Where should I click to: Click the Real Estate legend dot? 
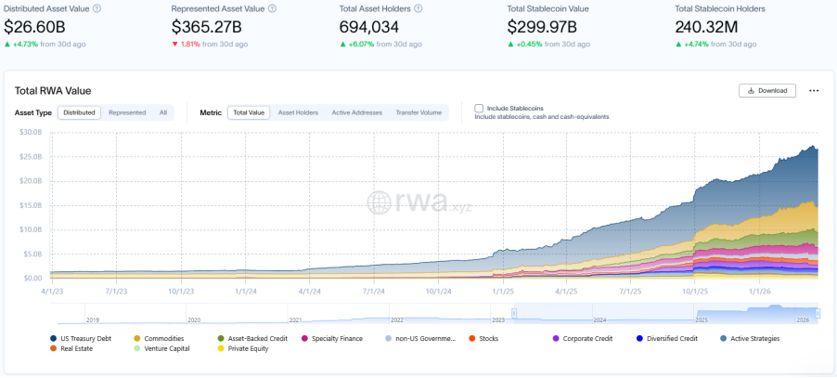click(x=52, y=349)
